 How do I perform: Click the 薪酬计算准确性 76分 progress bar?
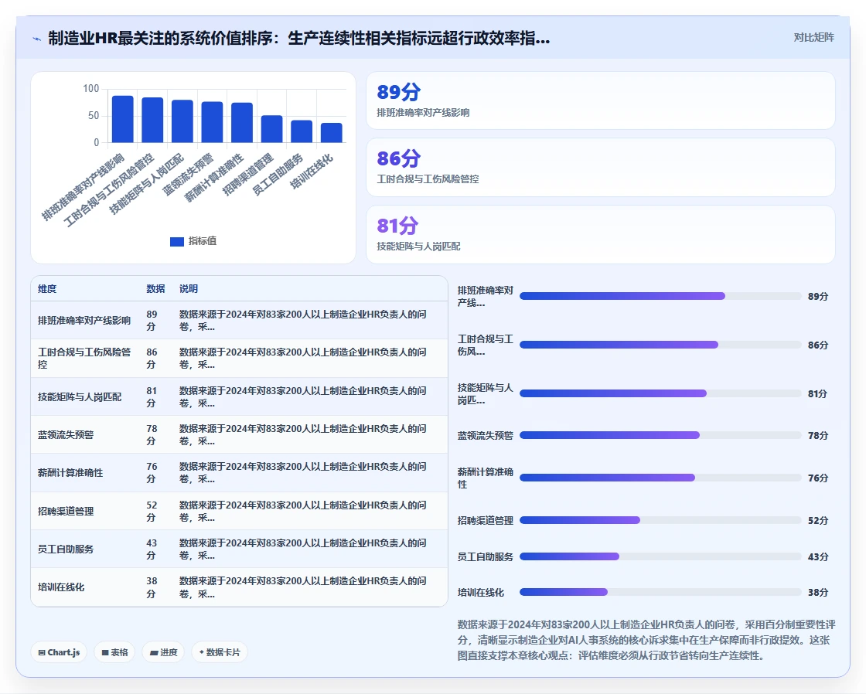660,478
